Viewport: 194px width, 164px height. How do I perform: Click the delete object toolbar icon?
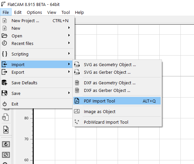[6, 130]
